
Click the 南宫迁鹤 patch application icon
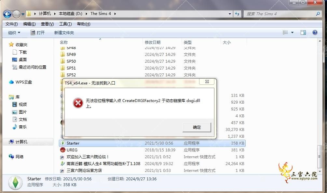(x=62, y=164)
